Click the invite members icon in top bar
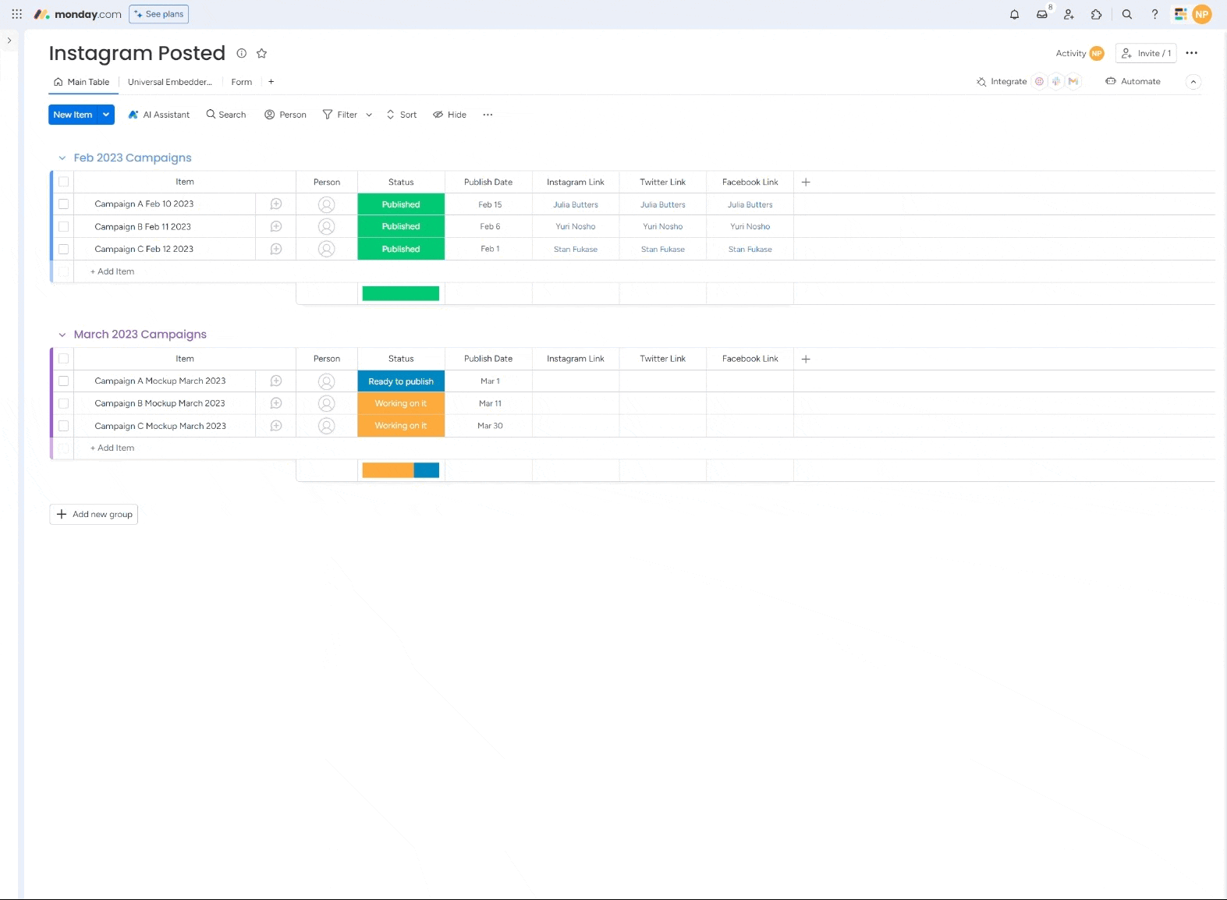 pyautogui.click(x=1069, y=14)
